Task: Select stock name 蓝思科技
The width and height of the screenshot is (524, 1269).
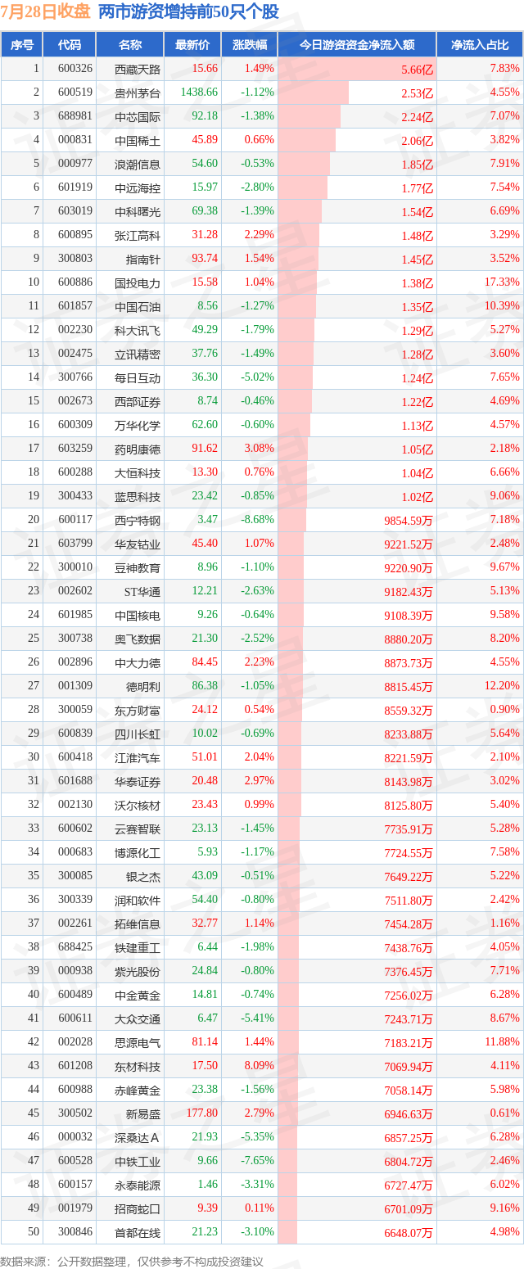Action: coord(138,497)
